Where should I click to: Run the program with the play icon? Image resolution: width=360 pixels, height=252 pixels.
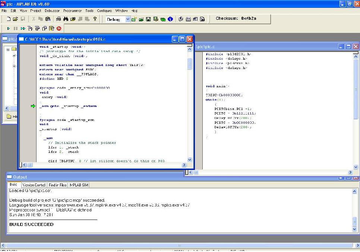[9, 28]
